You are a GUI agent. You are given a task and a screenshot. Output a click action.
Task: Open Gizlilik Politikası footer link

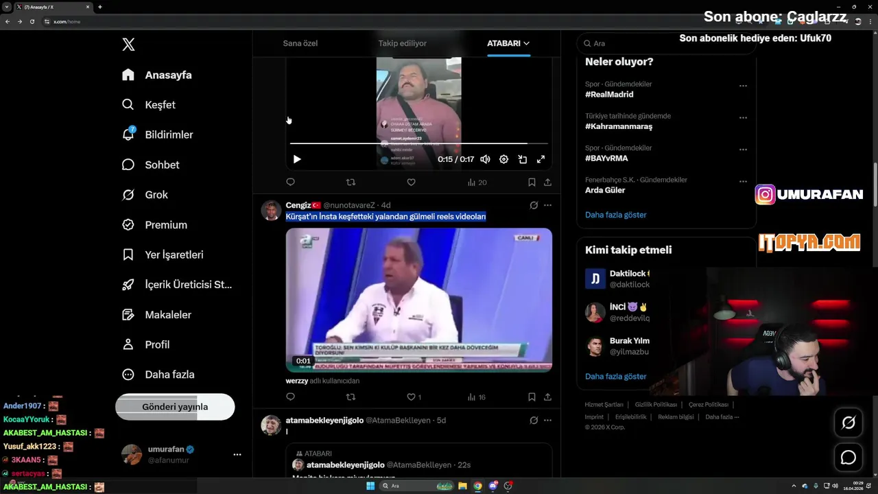pos(656,405)
